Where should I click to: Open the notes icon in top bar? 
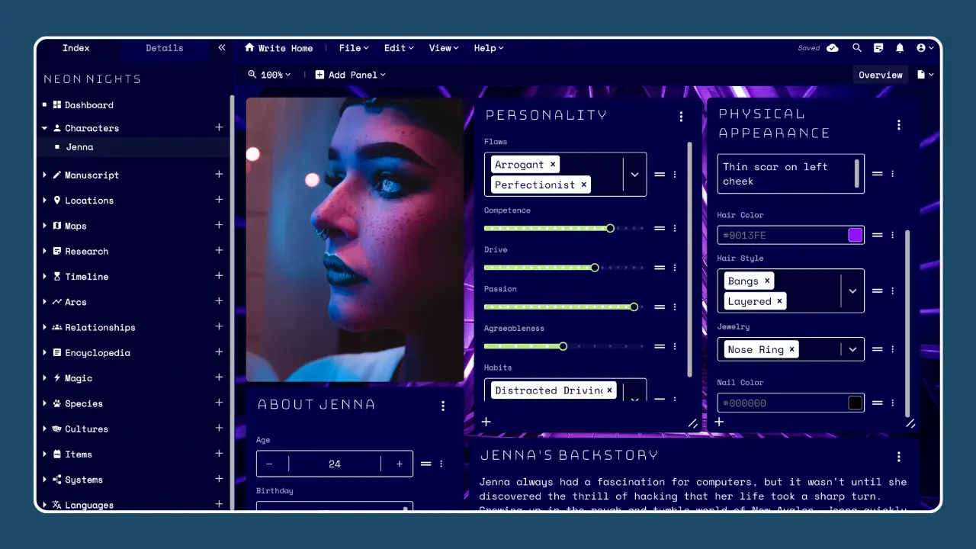coord(878,48)
